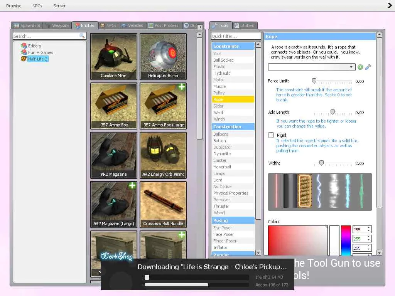
Task: Click the arrow at the top-right of the menu bar
Action: 390,5
